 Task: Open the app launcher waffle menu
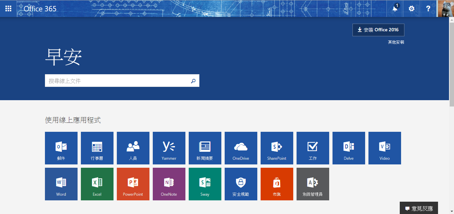8,8
